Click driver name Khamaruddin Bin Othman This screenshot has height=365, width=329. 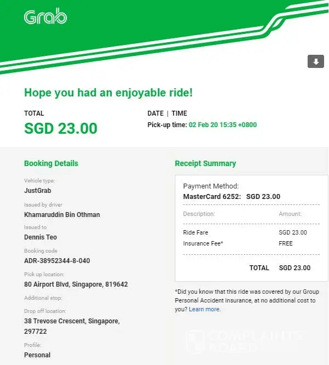coord(62,214)
